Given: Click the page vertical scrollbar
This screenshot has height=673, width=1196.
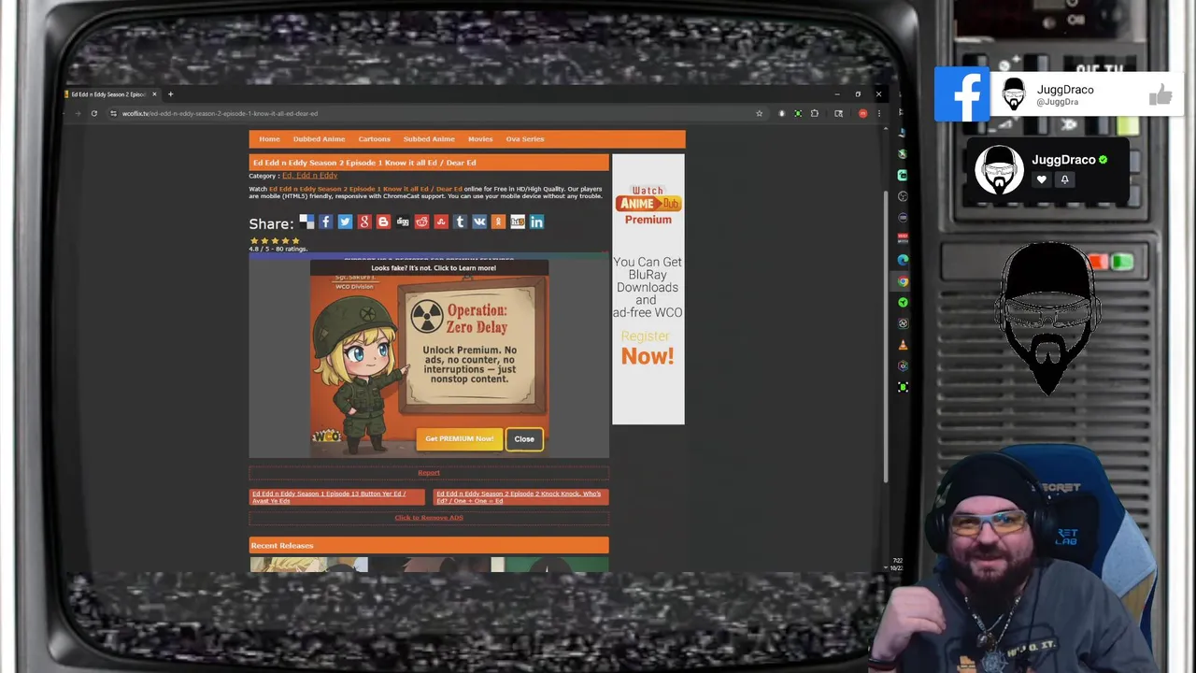Looking at the screenshot, I should (x=886, y=337).
